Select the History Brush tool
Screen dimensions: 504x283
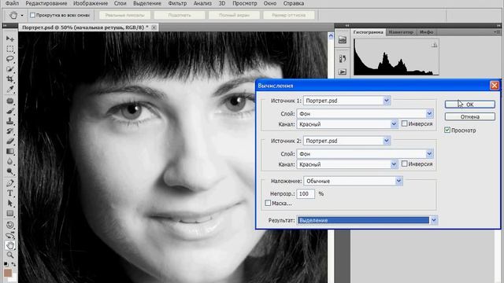[x=10, y=131]
